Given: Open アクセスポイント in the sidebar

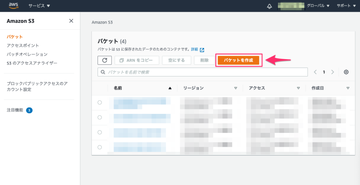Looking at the screenshot, I should [x=23, y=45].
